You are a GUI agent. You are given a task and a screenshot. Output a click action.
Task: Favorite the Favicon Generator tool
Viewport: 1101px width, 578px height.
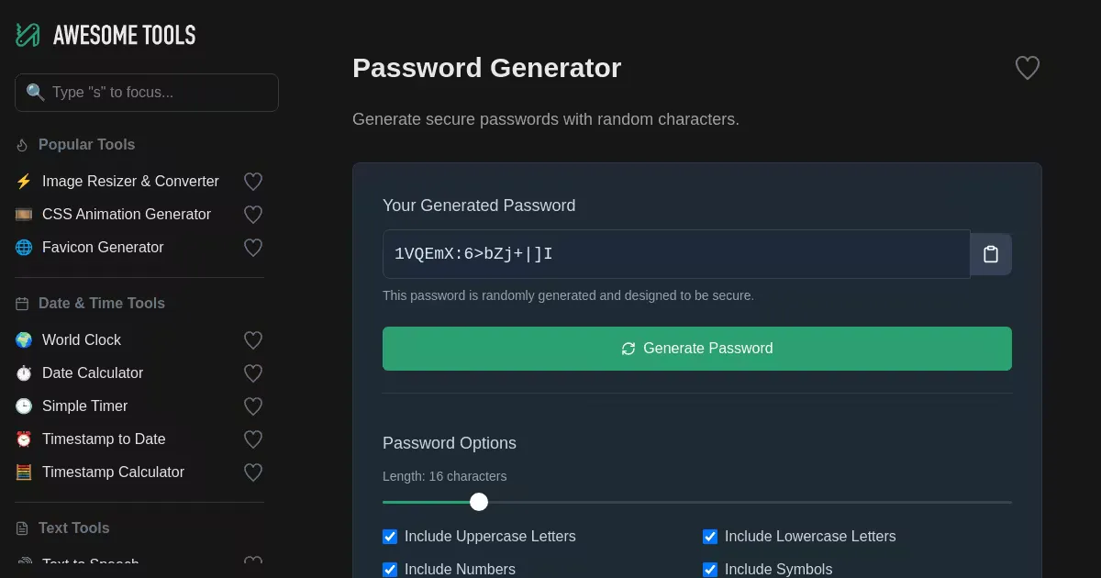click(253, 248)
